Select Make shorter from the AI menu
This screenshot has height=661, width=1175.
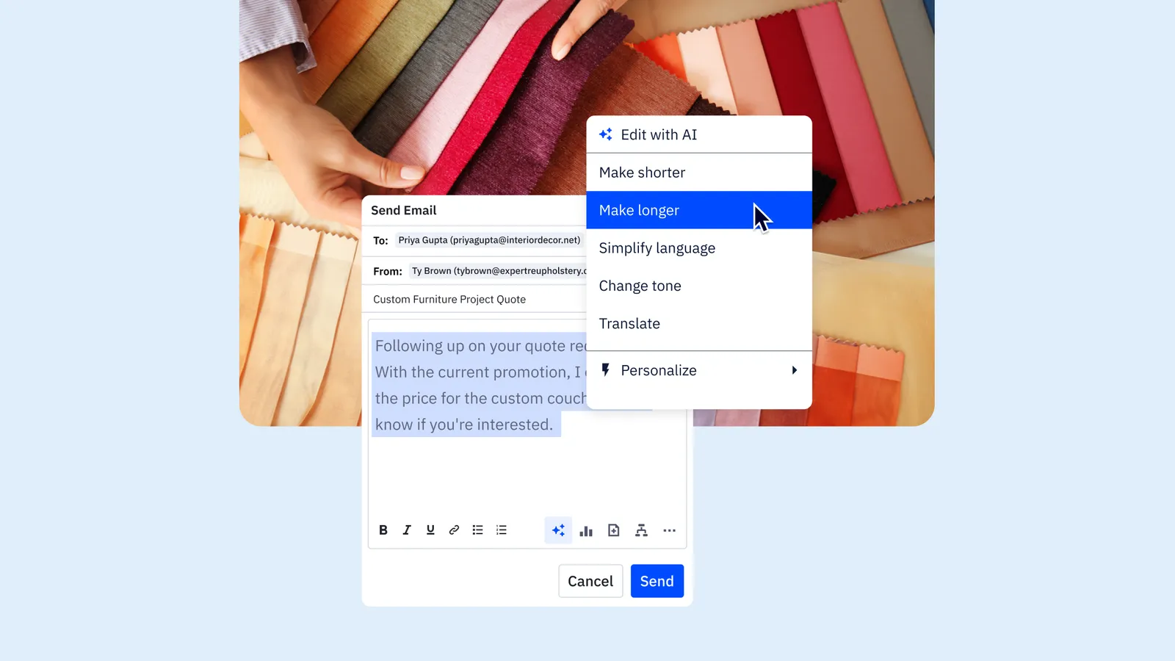(x=642, y=172)
